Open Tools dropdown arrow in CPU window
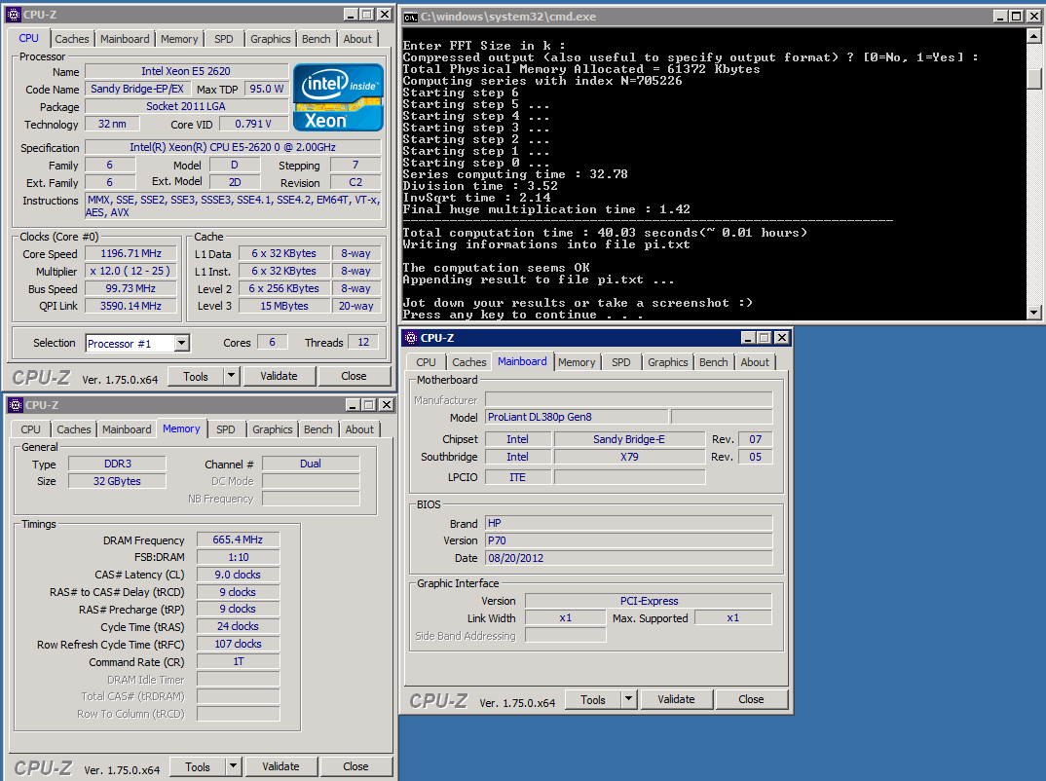This screenshot has height=781, width=1046. (x=231, y=376)
